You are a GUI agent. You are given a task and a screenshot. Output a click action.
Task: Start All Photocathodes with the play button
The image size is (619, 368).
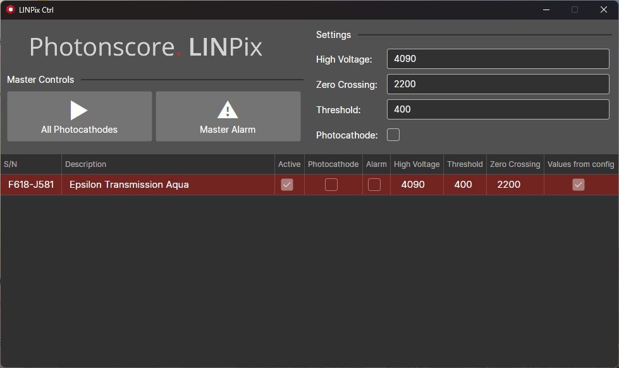click(x=79, y=116)
